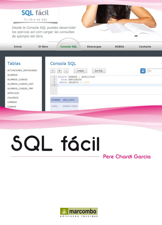The width and height of the screenshot is (162, 225).
Task: Click EMPLEADOS in the query text
Action: click(75, 79)
